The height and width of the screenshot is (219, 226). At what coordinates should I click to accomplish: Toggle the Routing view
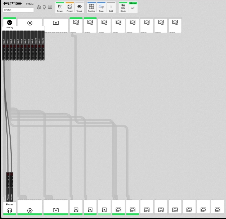(91, 8)
